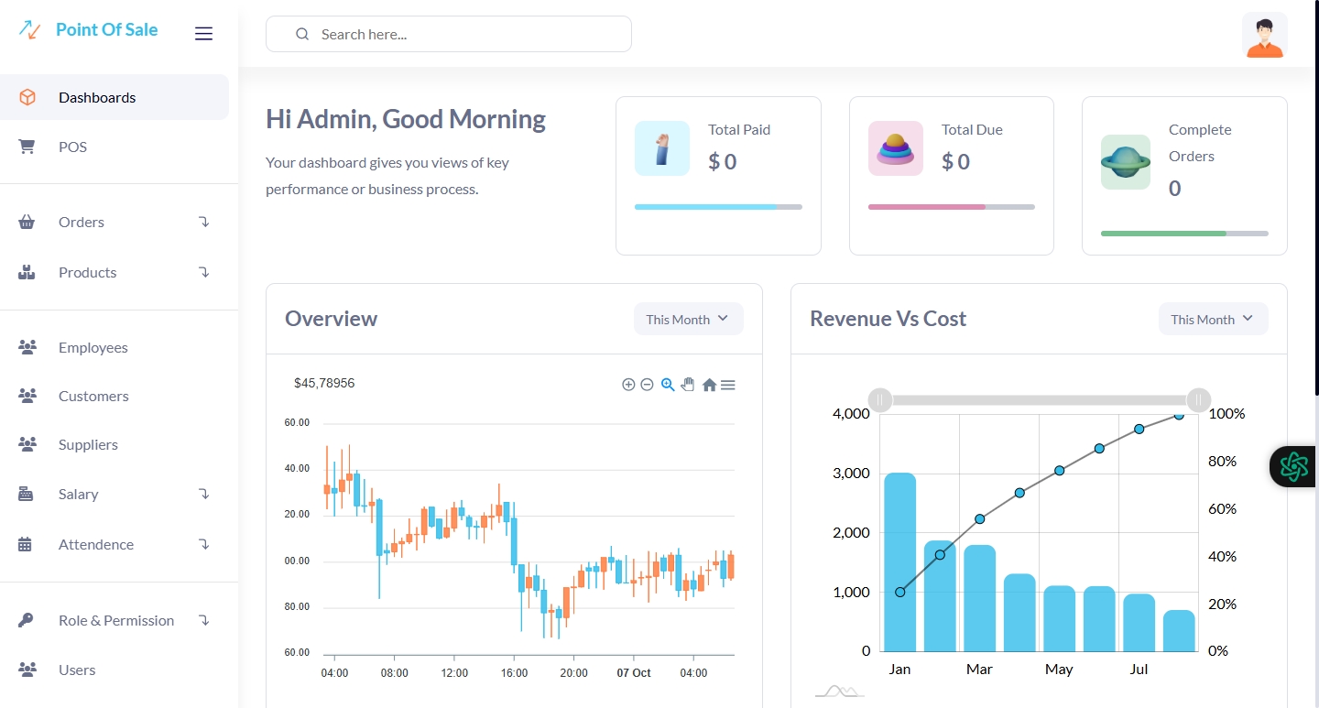Select the selection zoom magnifier tool
The height and width of the screenshot is (708, 1319).
click(x=668, y=385)
